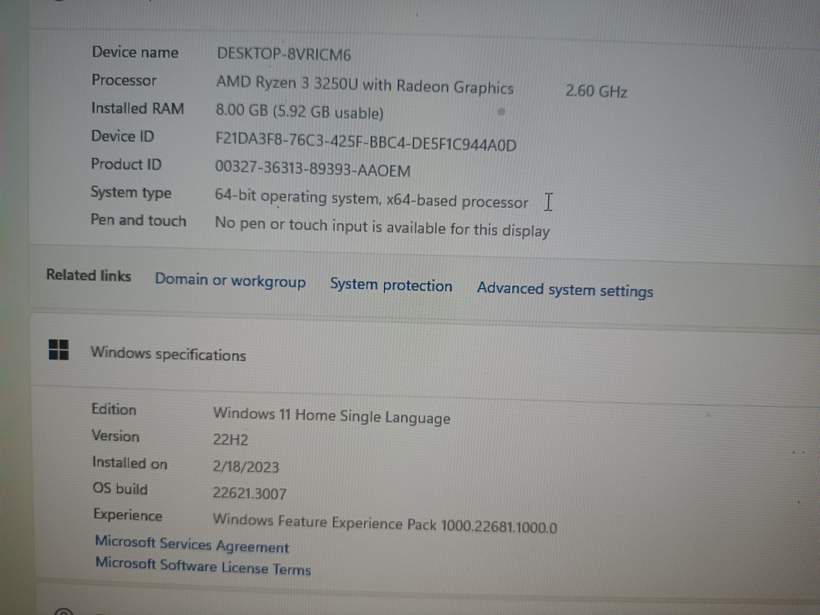Select the 8.00 GB installed RAM value
Screen dimensions: 820x615
[300, 112]
